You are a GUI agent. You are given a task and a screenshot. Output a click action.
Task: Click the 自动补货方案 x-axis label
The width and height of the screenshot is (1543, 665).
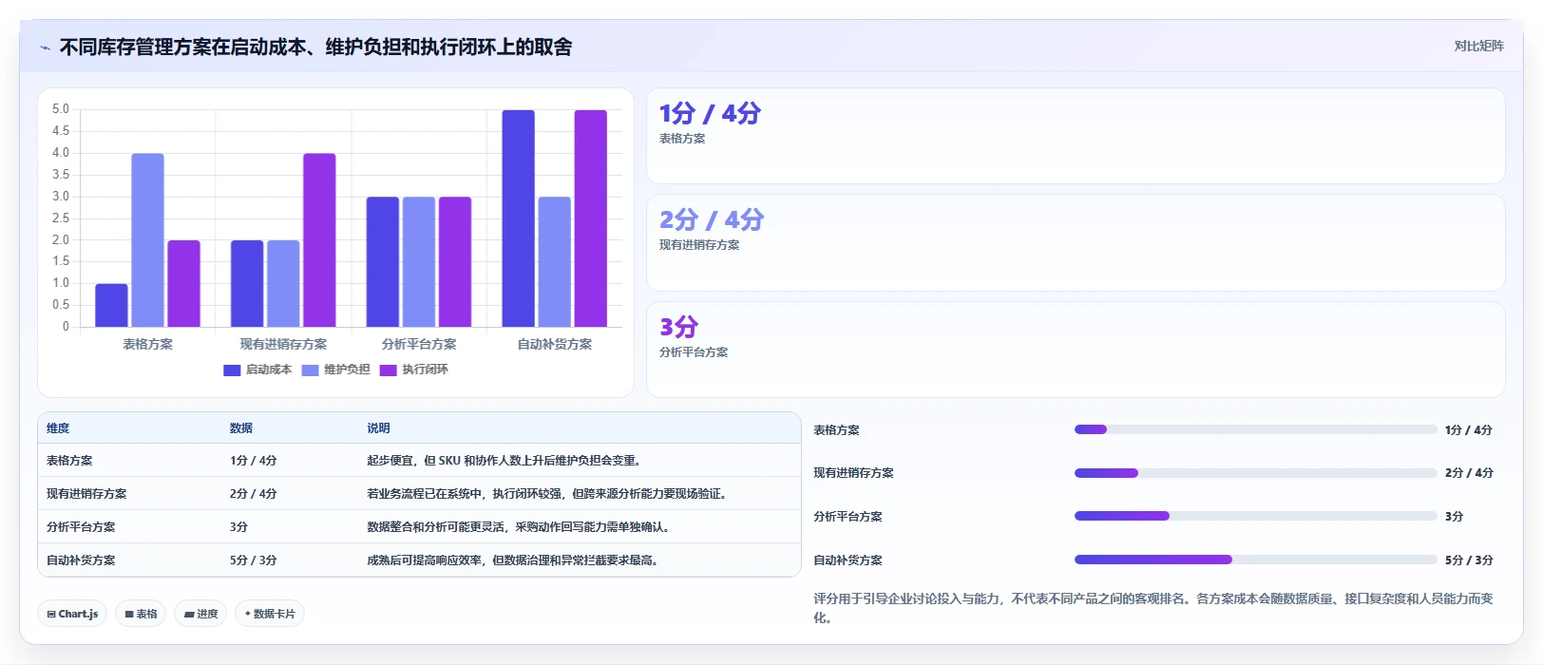[x=554, y=344]
